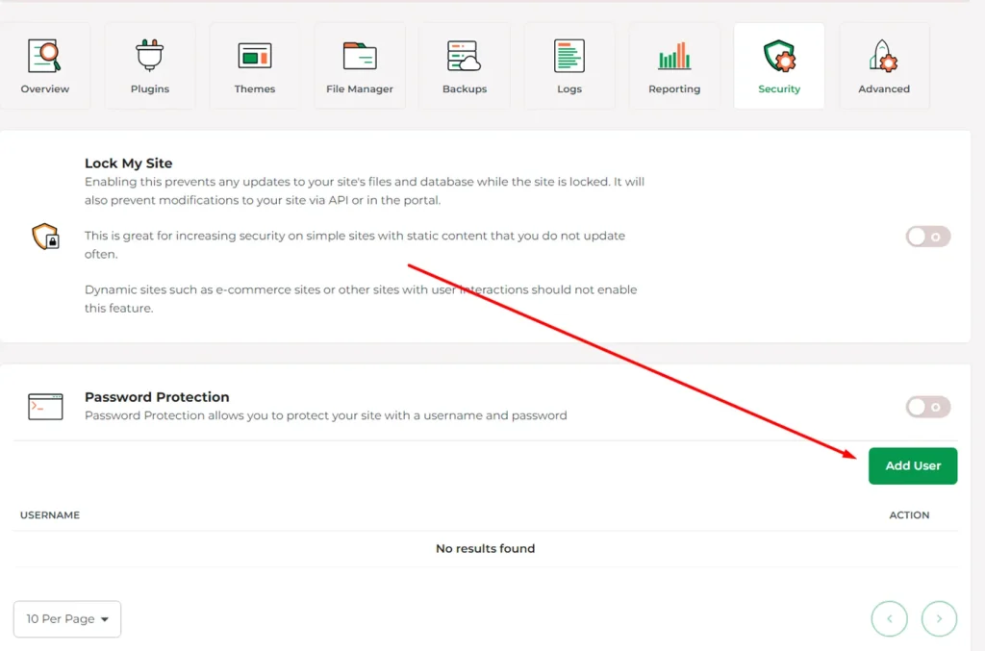
Task: Open the Overview tab
Action: tap(44, 66)
